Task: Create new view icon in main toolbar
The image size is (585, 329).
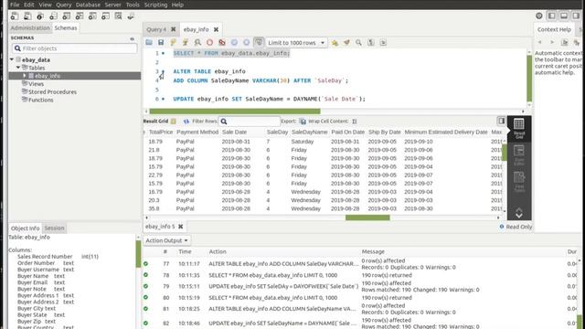Action: [x=80, y=16]
